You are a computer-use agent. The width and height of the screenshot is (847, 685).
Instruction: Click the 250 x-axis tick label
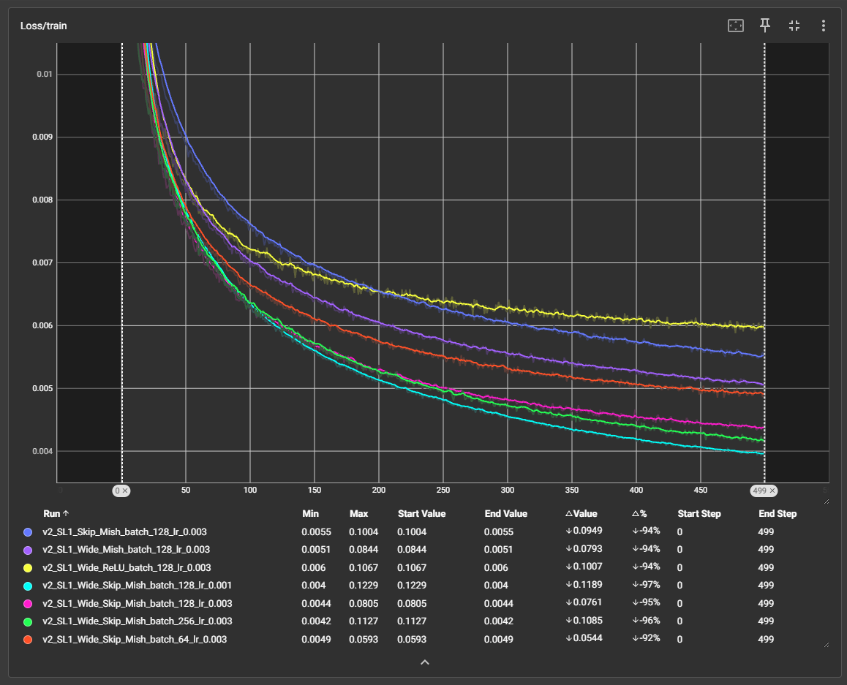pos(443,490)
